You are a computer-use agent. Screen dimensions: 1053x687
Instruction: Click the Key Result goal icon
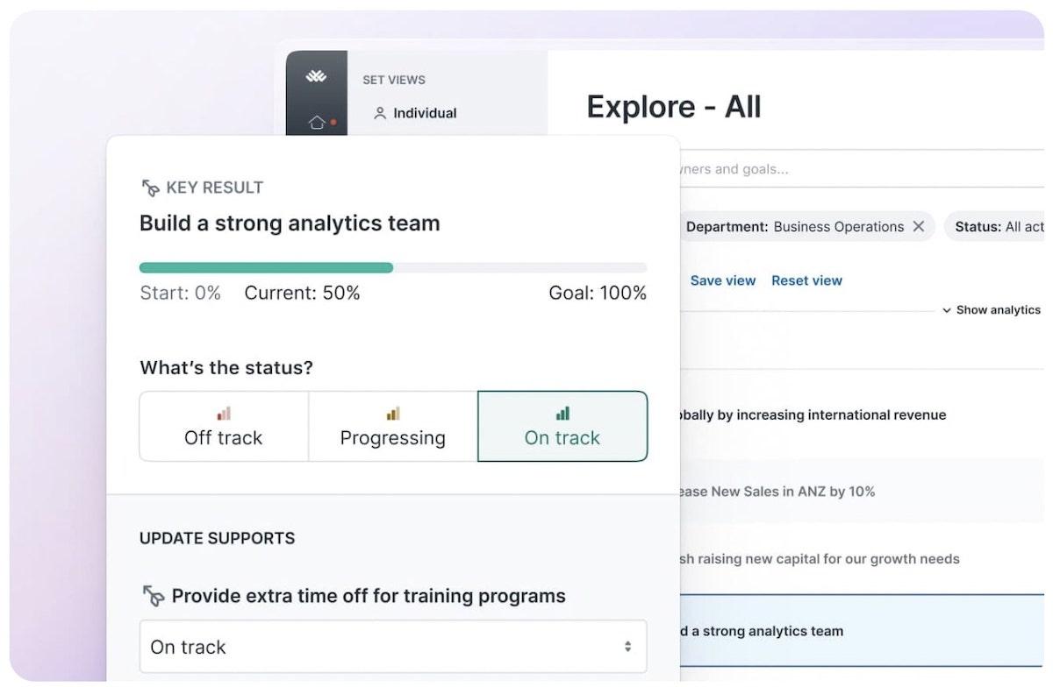(150, 188)
